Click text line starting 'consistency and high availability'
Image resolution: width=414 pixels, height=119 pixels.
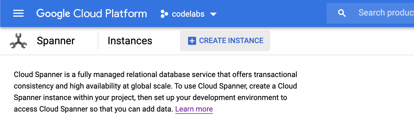(x=155, y=86)
